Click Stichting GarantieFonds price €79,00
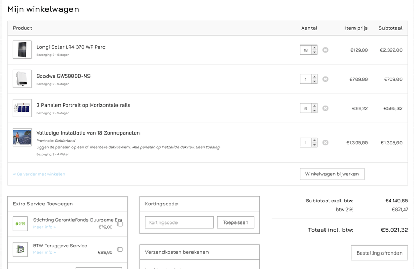This screenshot has height=269, width=414. pyautogui.click(x=106, y=227)
